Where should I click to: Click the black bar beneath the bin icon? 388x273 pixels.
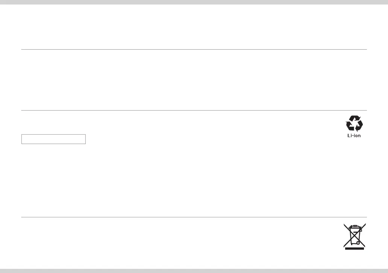click(x=355, y=248)
